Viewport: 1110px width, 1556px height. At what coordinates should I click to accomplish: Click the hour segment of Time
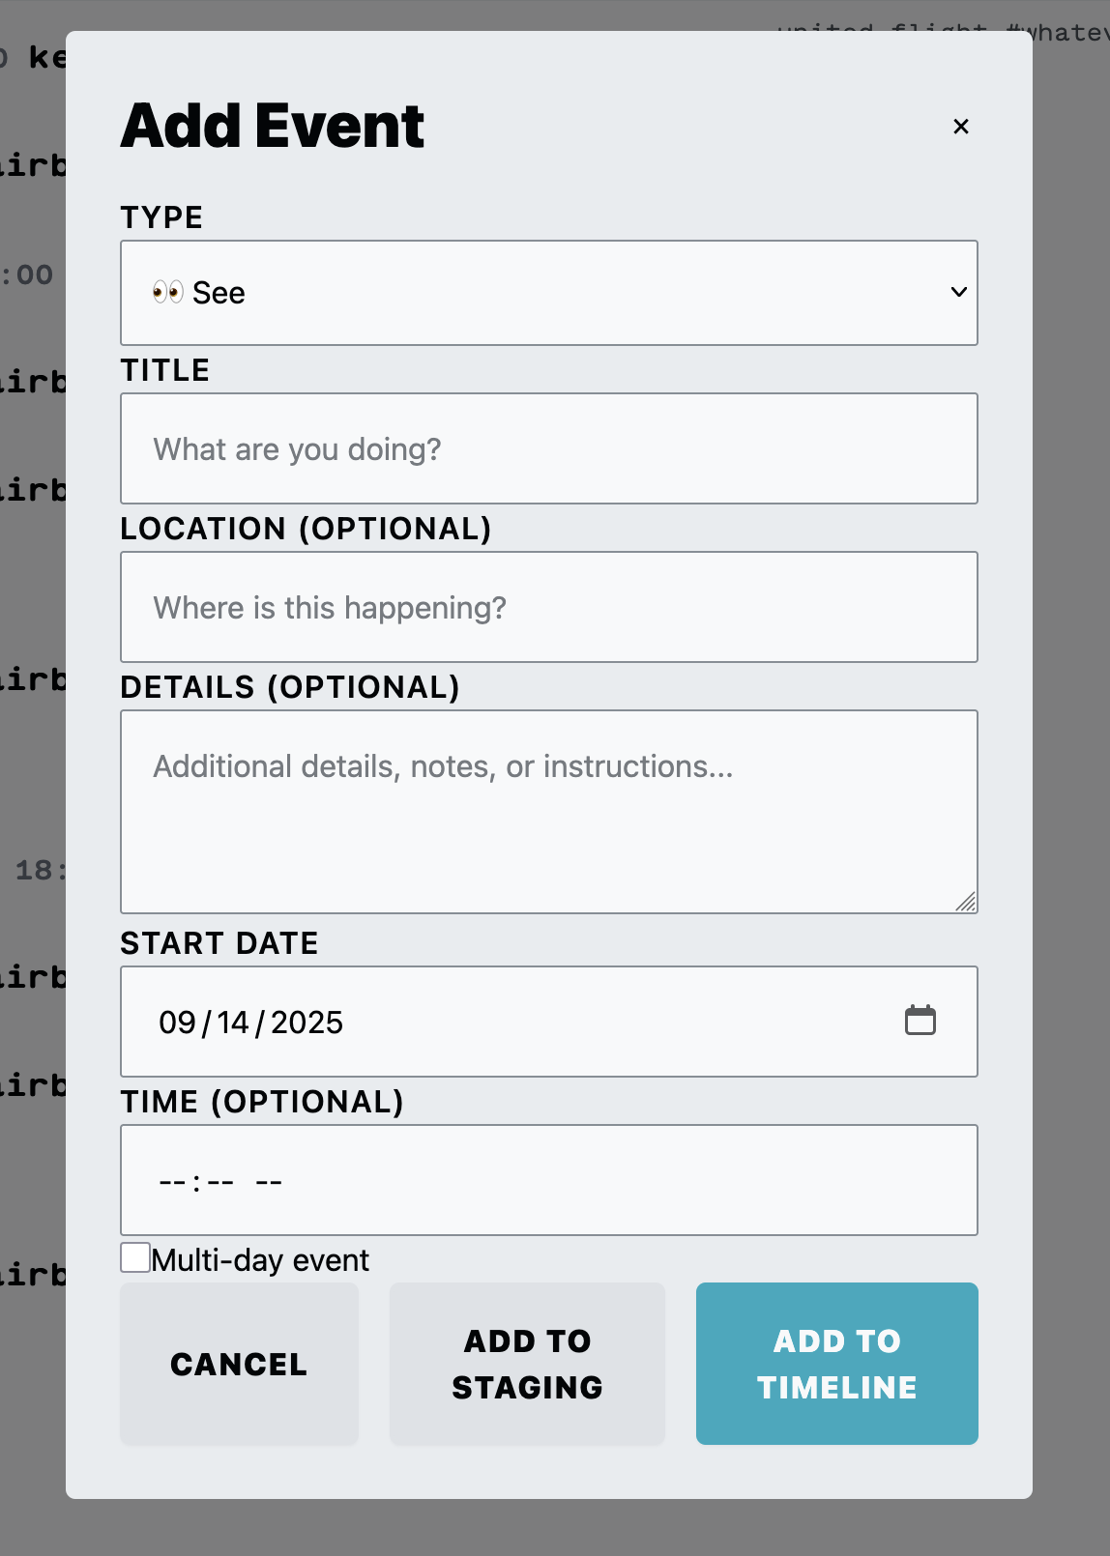(172, 1182)
